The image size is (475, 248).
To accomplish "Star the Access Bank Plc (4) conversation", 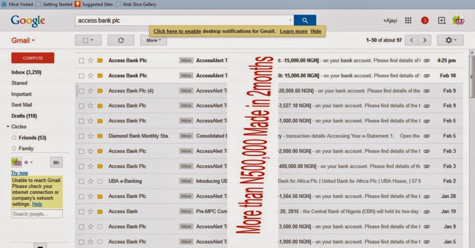I will (90, 91).
